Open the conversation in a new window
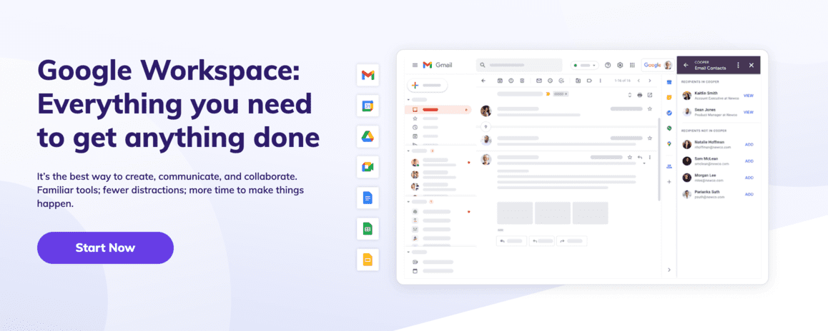Viewport: 828px width, 331px height. click(x=649, y=95)
